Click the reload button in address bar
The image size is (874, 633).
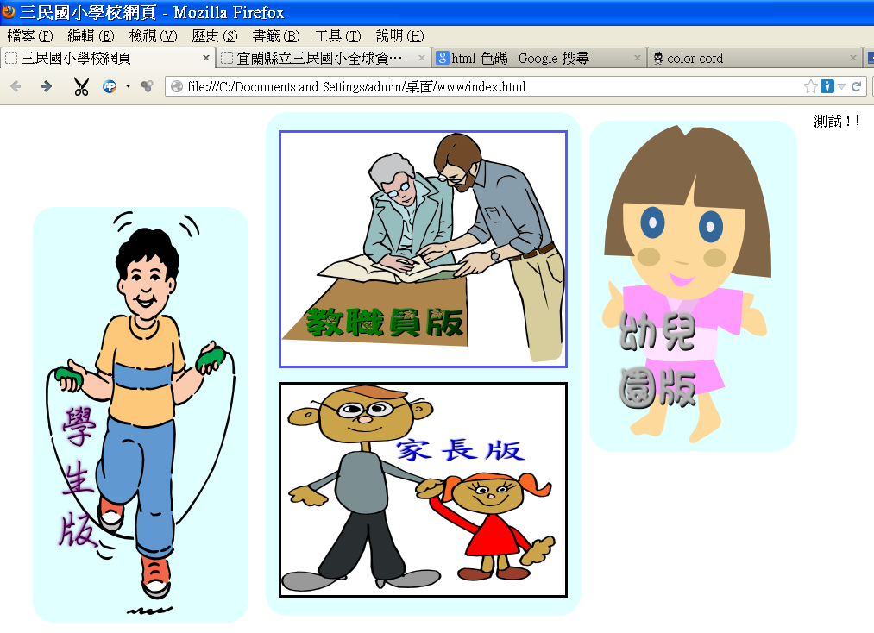(857, 86)
